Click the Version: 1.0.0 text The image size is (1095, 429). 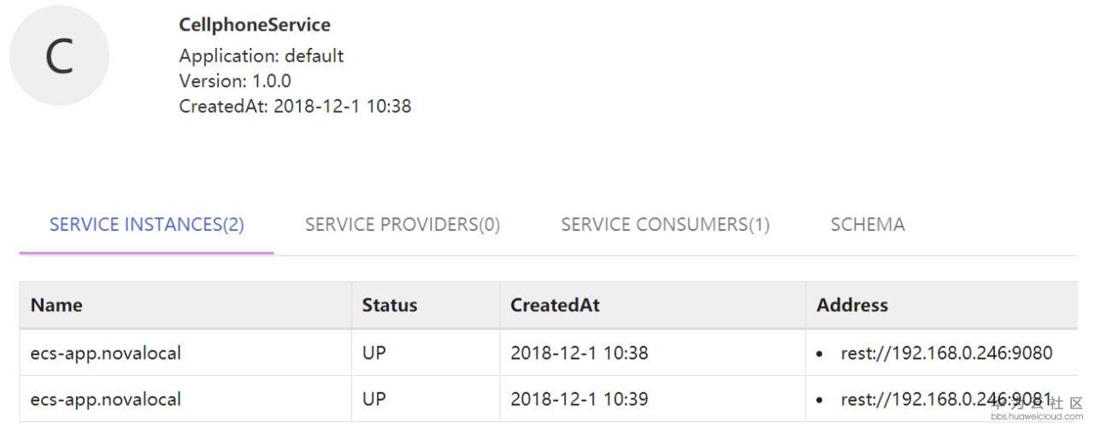click(x=235, y=81)
